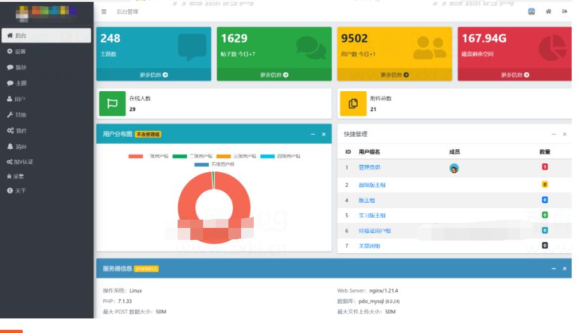
Task: Collapse the 快捷管理 panel
Action: coord(553,134)
